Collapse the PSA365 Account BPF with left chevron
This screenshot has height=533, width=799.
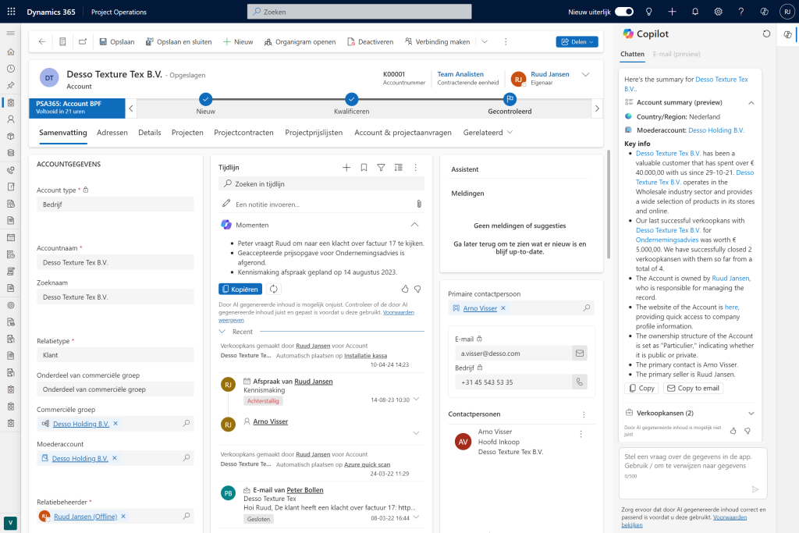[x=131, y=108]
